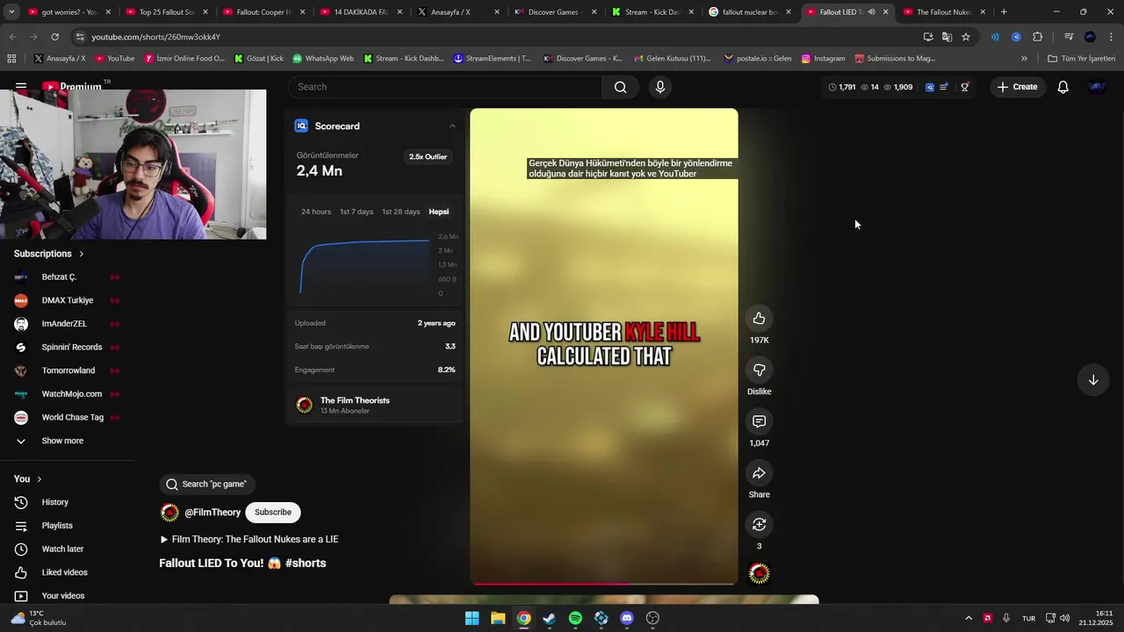The height and width of the screenshot is (632, 1124).
Task: Click the YouTube search field
Action: [x=445, y=87]
